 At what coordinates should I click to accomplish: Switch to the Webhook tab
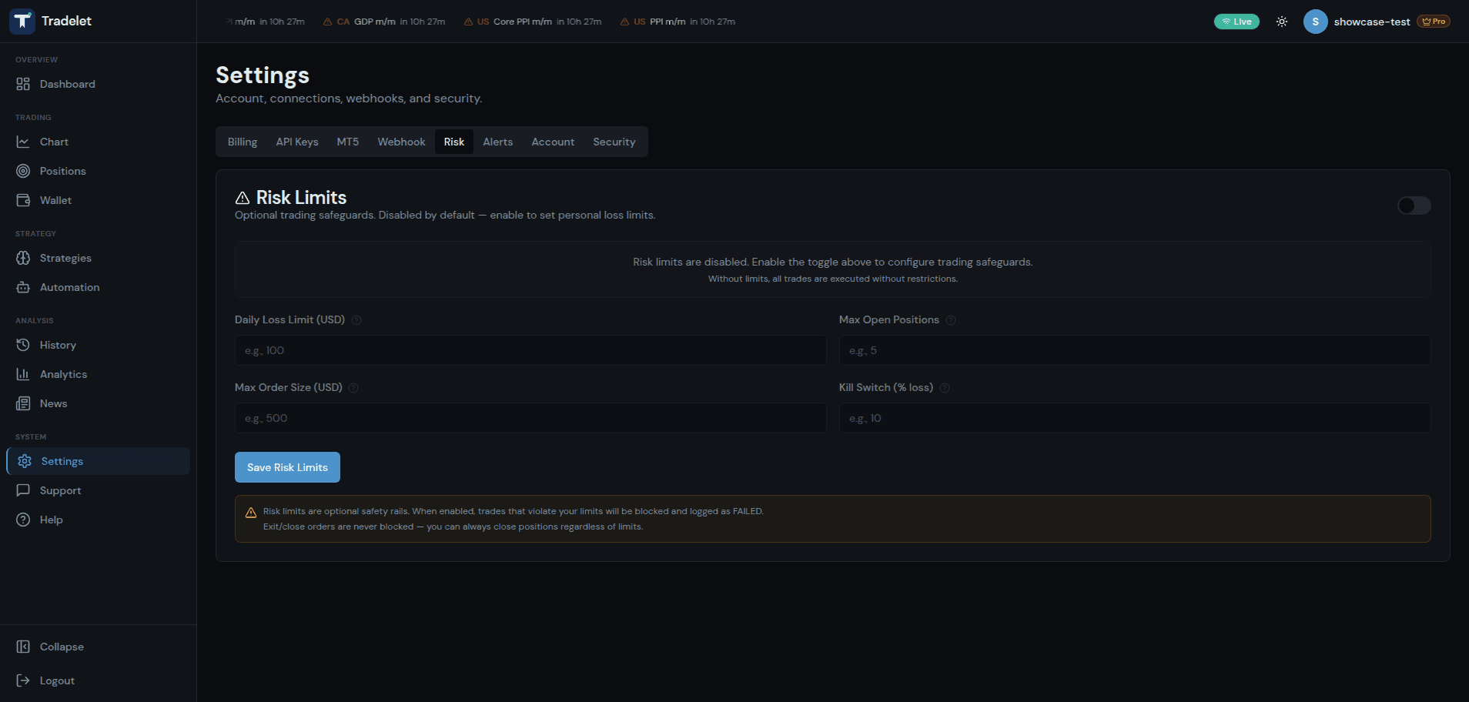(x=401, y=142)
